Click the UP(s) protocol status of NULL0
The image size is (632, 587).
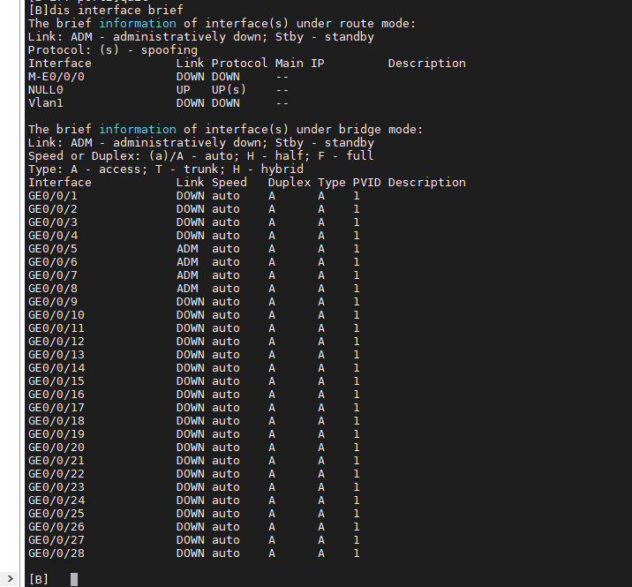(x=229, y=89)
